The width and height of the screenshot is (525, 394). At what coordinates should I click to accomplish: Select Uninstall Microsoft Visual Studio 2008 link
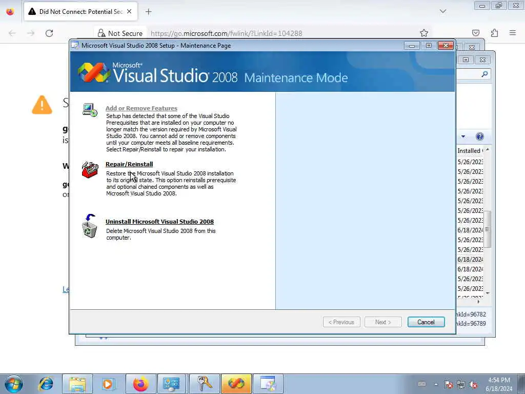point(160,222)
